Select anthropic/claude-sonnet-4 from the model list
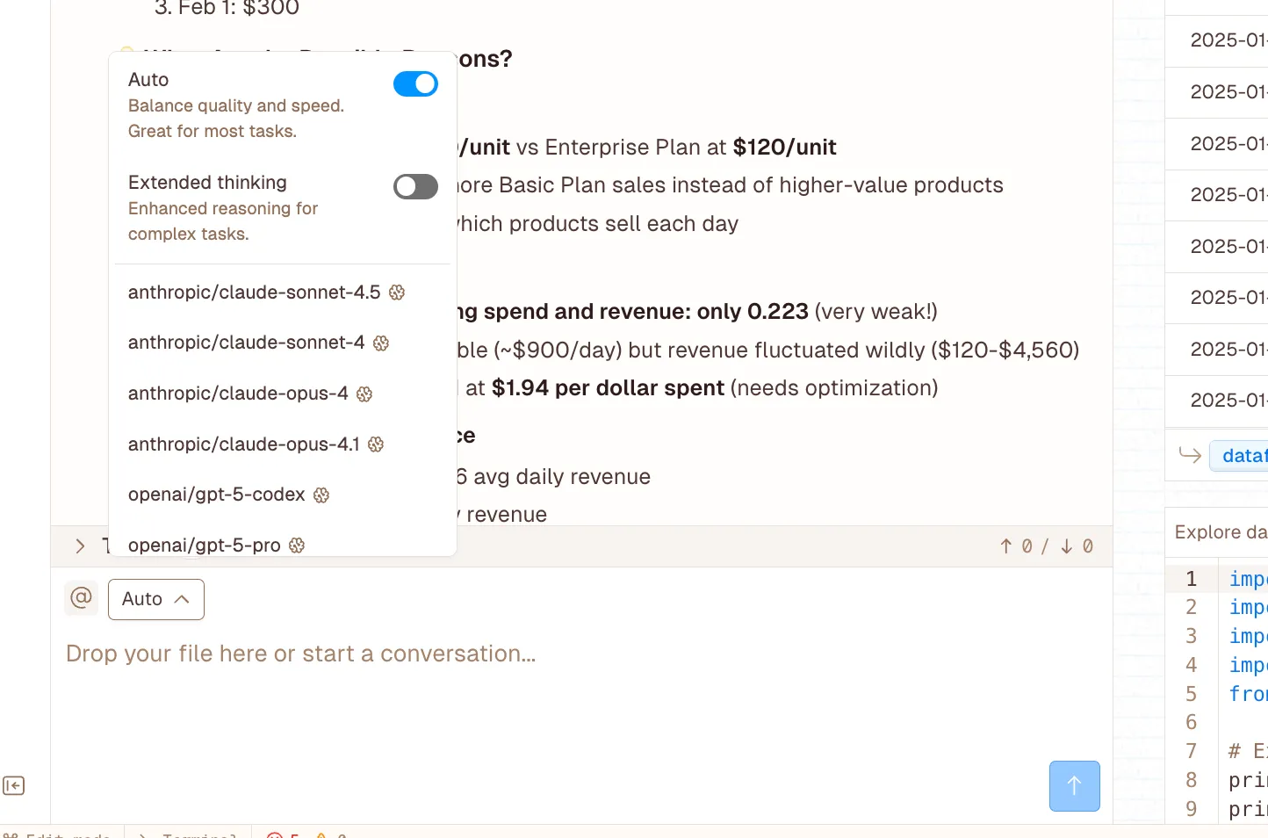1268x838 pixels. point(246,343)
